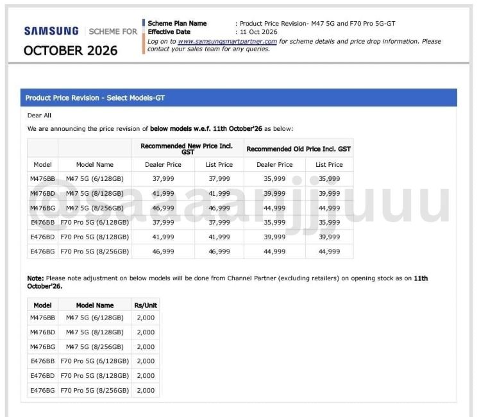Click 'Model' header in the Rs/Unit table
Screen dimensions: 479x417
[x=42, y=305]
